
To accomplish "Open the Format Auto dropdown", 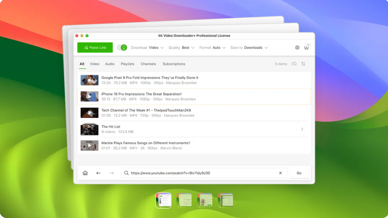I will point(212,48).
